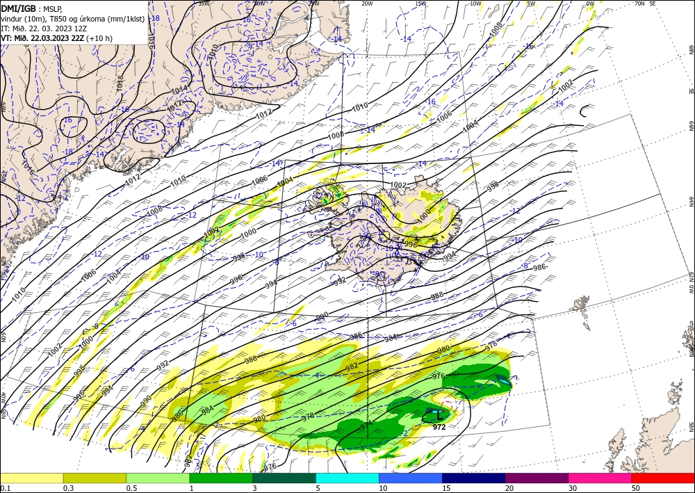Click the '10W' longitude label
Screen dimensions: 695x493
click(x=476, y=3)
